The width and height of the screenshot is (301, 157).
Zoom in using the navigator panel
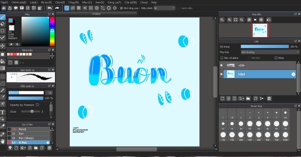pyautogui.click(x=229, y=20)
